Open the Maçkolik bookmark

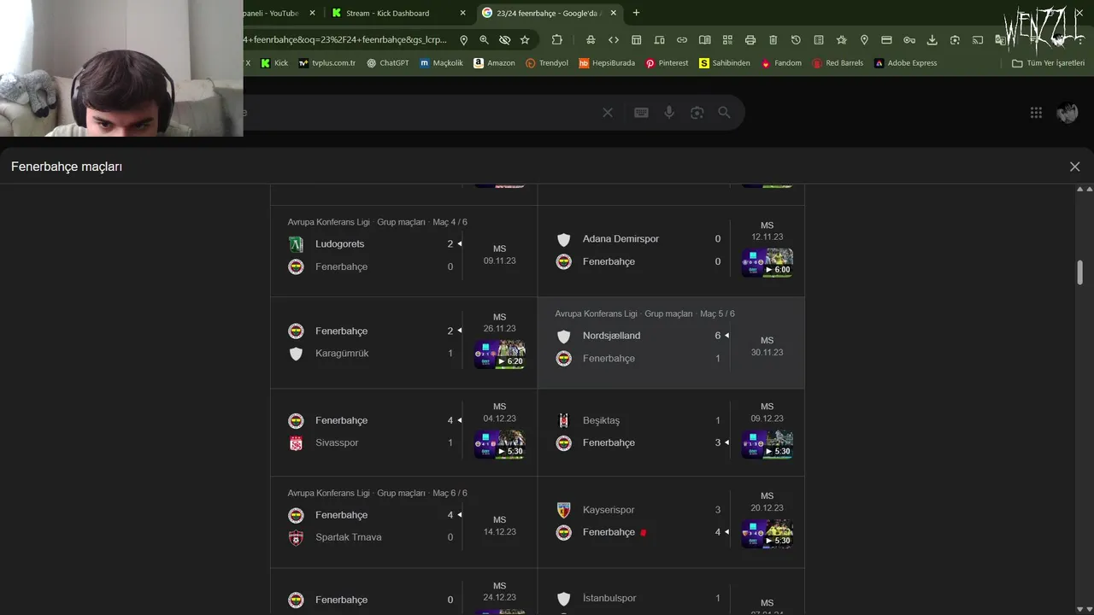pos(441,63)
